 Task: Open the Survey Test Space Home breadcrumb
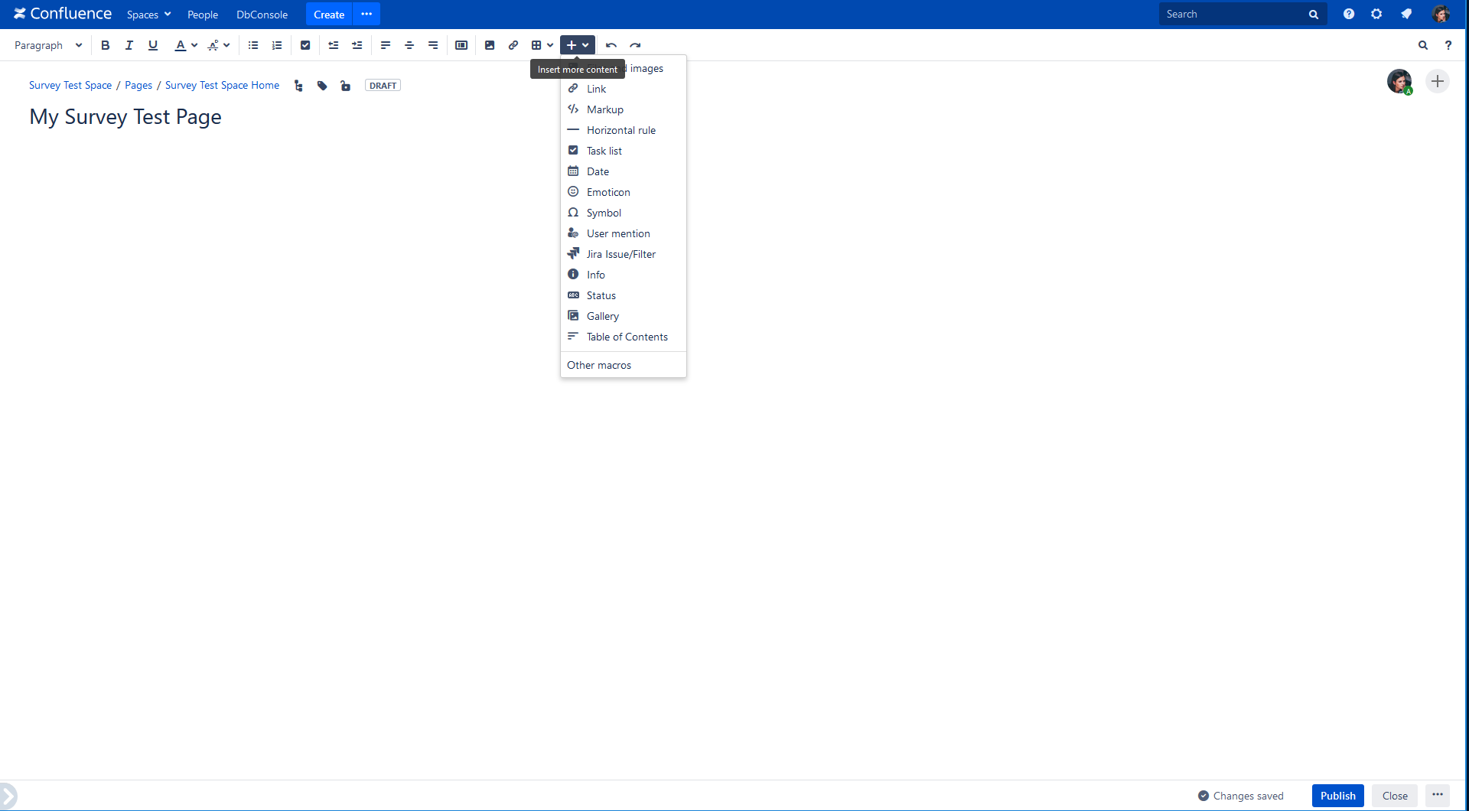(222, 85)
